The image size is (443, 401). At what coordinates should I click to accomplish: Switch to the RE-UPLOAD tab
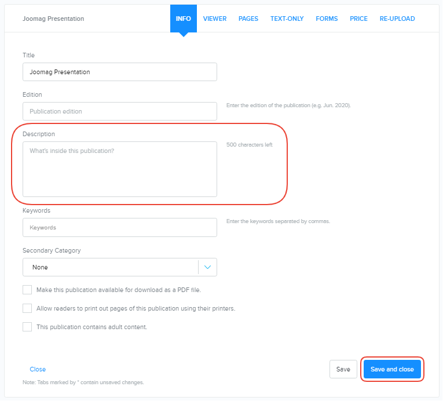point(397,19)
